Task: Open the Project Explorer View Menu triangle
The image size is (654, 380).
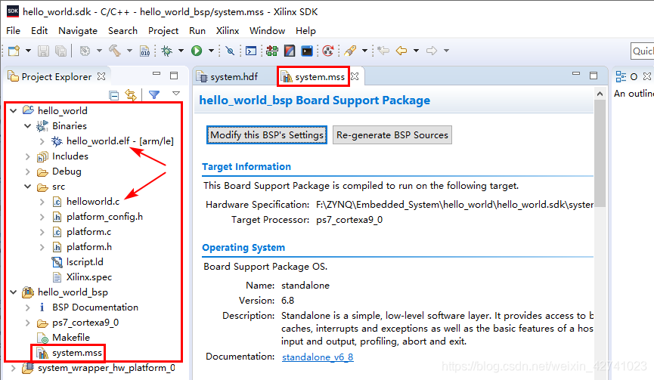Action: pyautogui.click(x=176, y=94)
